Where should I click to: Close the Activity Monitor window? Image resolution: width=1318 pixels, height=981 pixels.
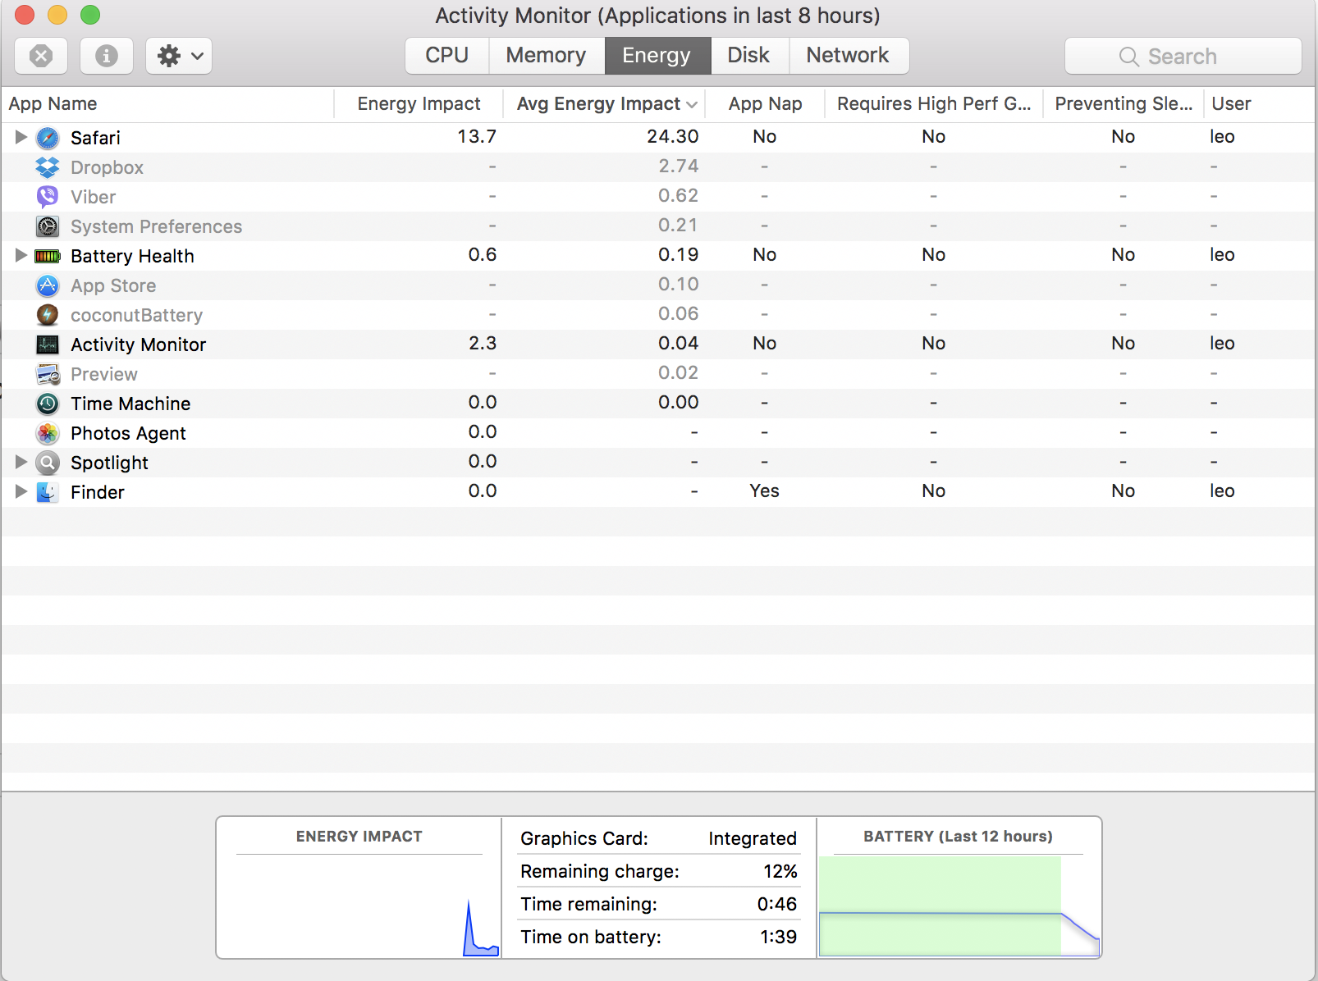coord(25,15)
